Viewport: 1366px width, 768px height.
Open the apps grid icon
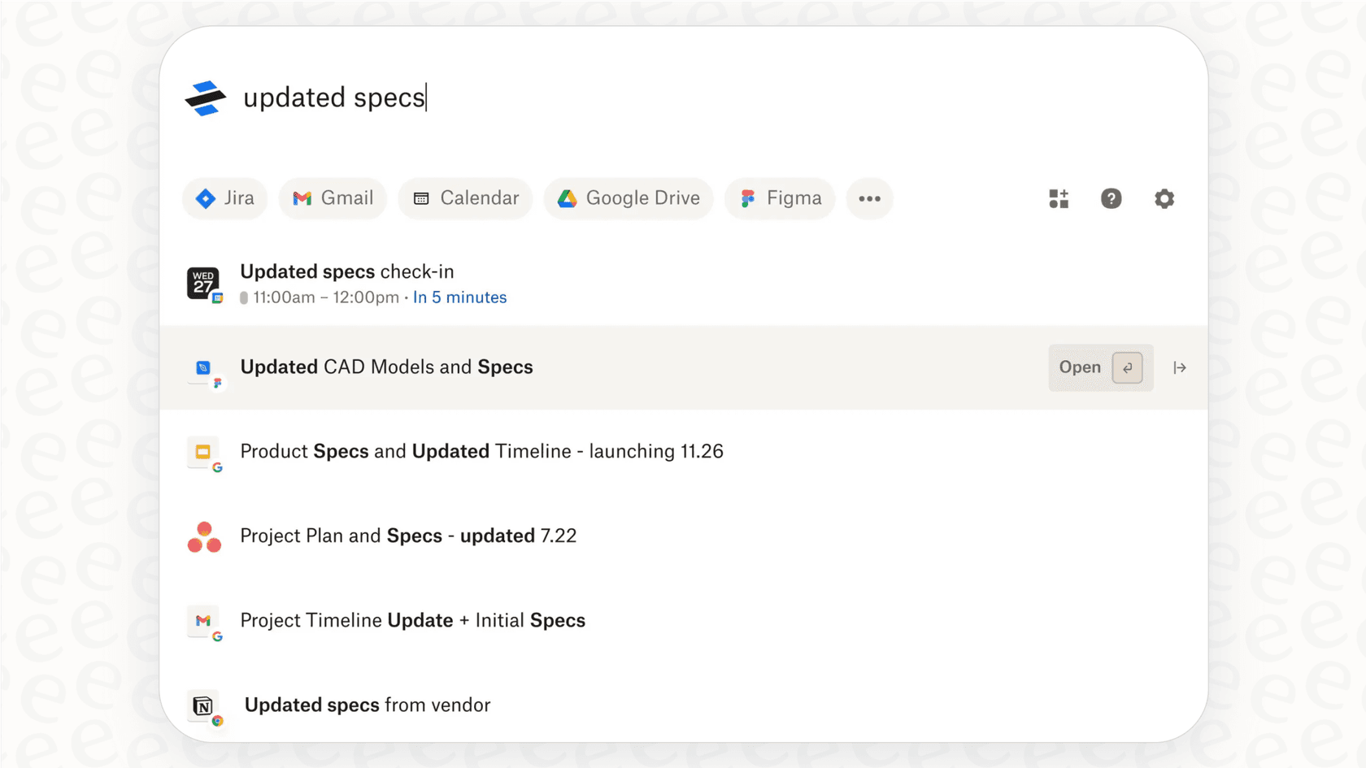[x=1058, y=198]
